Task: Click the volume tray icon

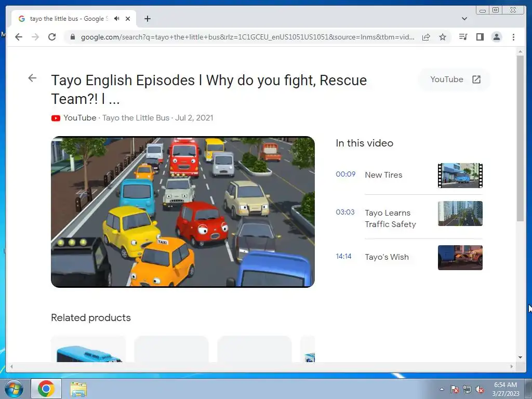Action: coord(480,390)
